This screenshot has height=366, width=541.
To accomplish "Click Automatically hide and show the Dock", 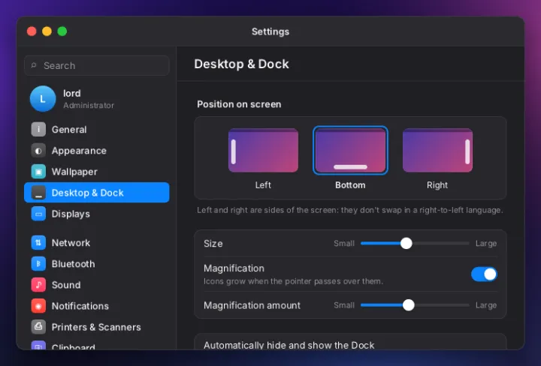I will coord(289,345).
